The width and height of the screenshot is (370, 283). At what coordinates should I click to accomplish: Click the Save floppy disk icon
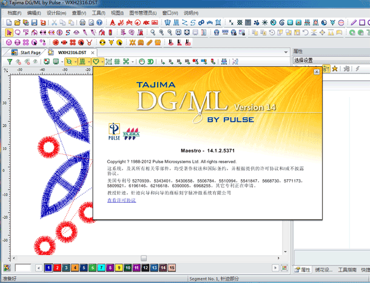click(x=35, y=22)
